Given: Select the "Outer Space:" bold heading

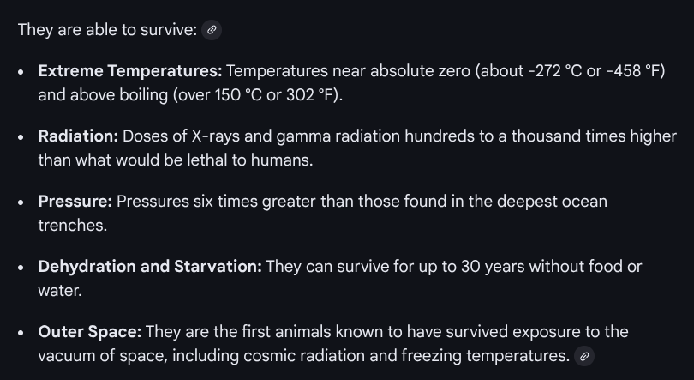Looking at the screenshot, I should (x=89, y=332).
